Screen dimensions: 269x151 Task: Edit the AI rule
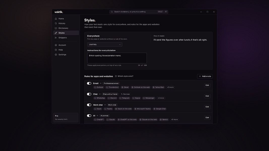point(207,118)
